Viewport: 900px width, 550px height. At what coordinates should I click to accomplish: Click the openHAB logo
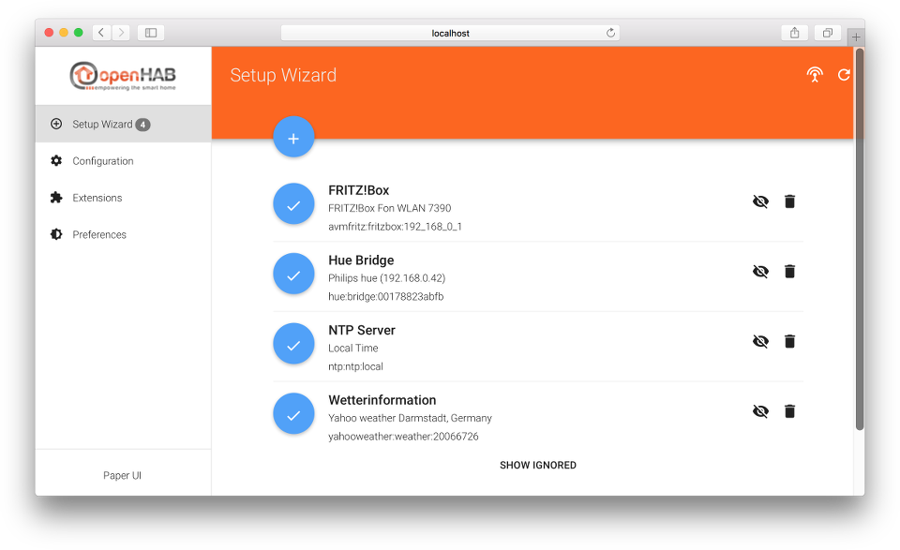pos(123,76)
